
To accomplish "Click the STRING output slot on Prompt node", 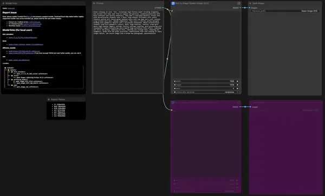I will click(x=163, y=8).
